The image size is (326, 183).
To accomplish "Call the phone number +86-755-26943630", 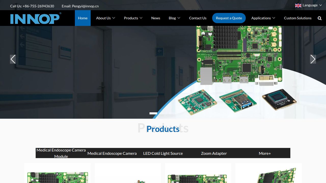I will click(38, 6).
